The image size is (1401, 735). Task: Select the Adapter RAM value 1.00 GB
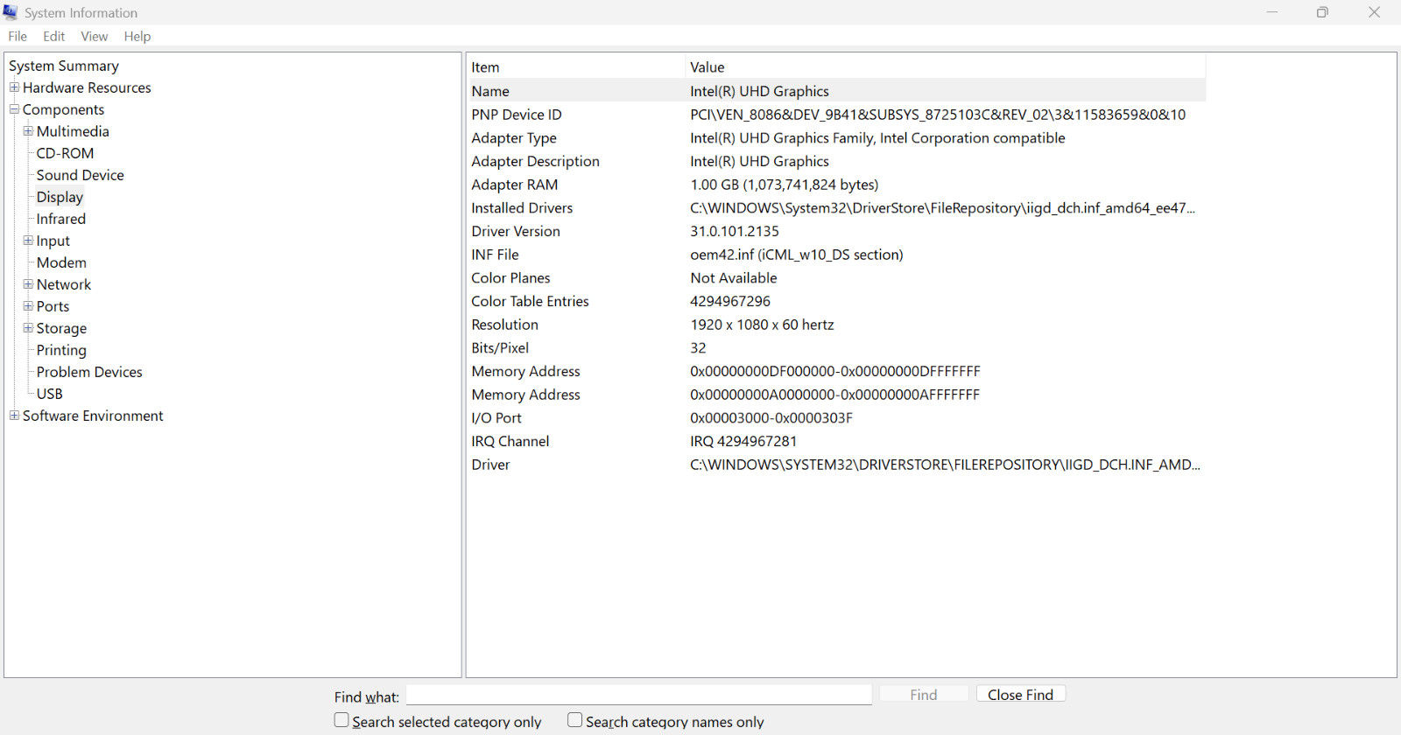(x=785, y=185)
